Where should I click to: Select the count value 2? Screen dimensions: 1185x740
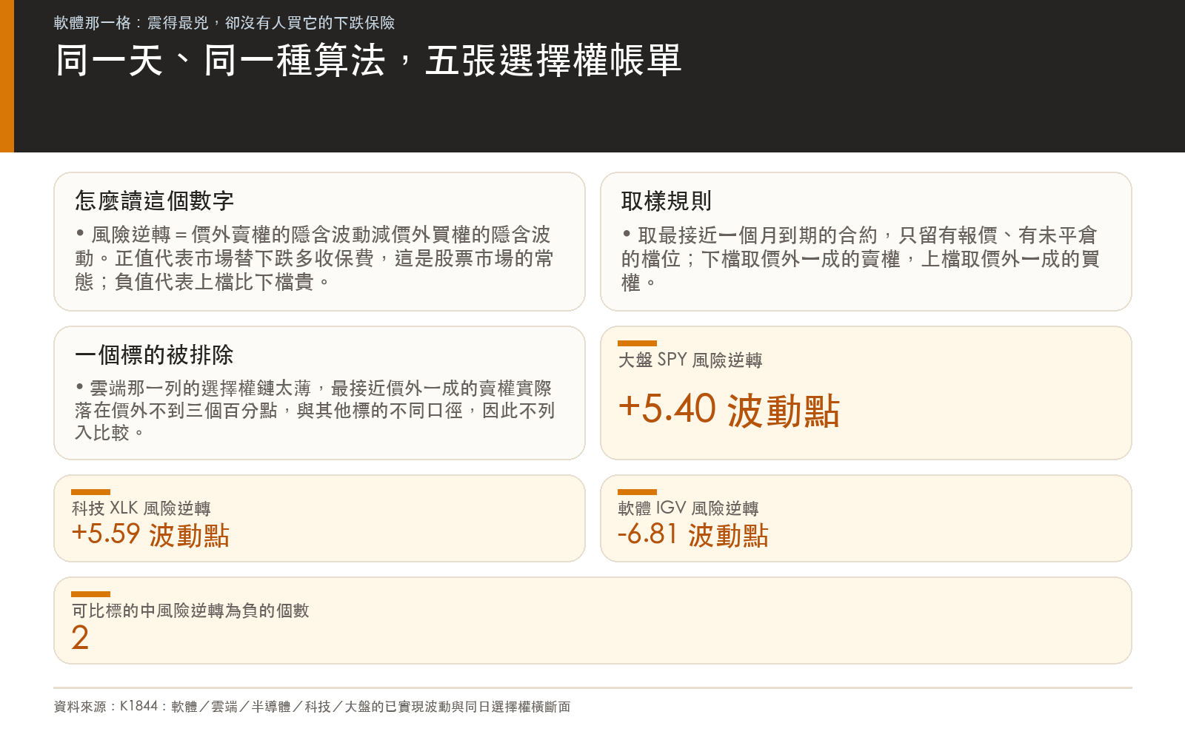pos(80,638)
